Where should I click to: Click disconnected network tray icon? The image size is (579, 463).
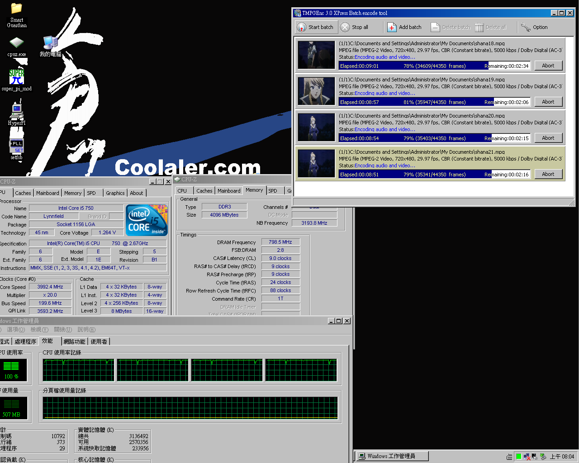pos(527,457)
